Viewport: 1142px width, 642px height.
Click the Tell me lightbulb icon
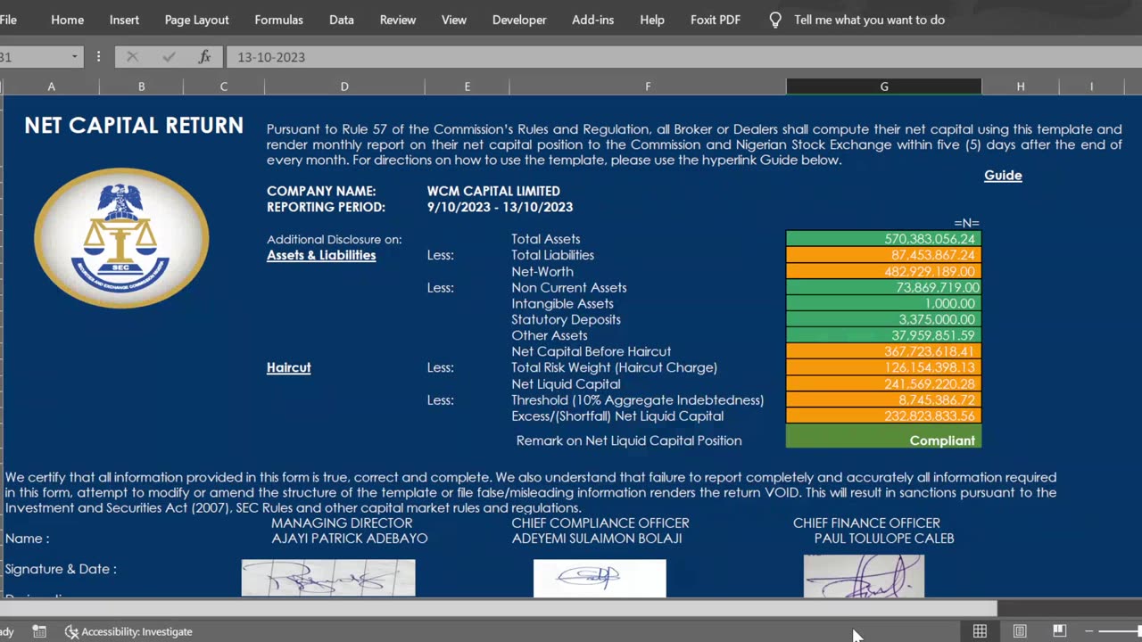[775, 20]
